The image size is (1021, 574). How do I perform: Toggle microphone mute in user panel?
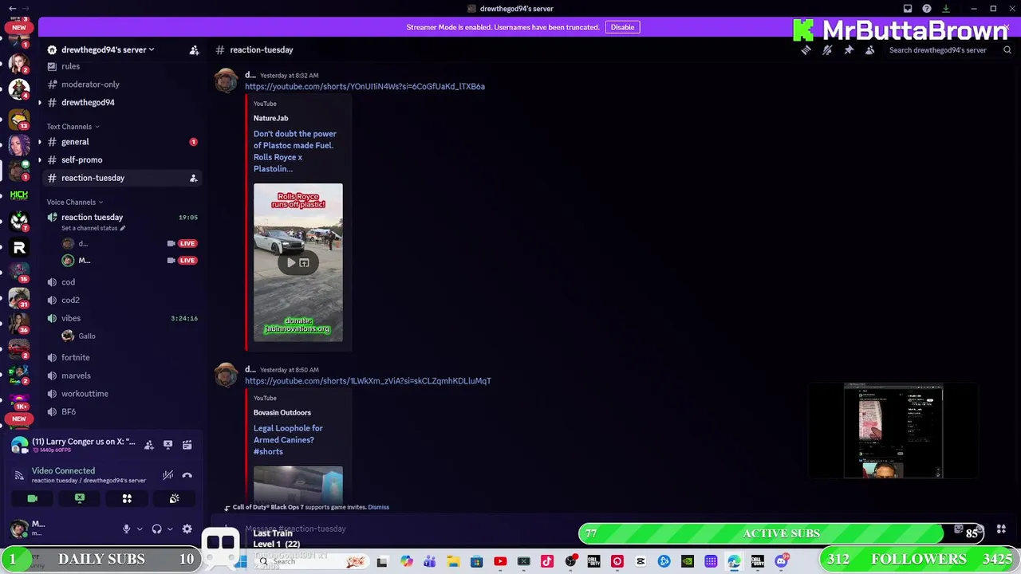coord(126,529)
